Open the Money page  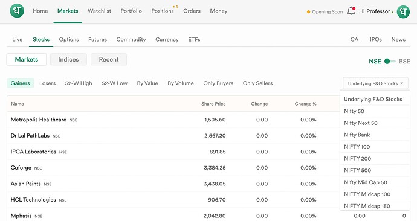219,11
